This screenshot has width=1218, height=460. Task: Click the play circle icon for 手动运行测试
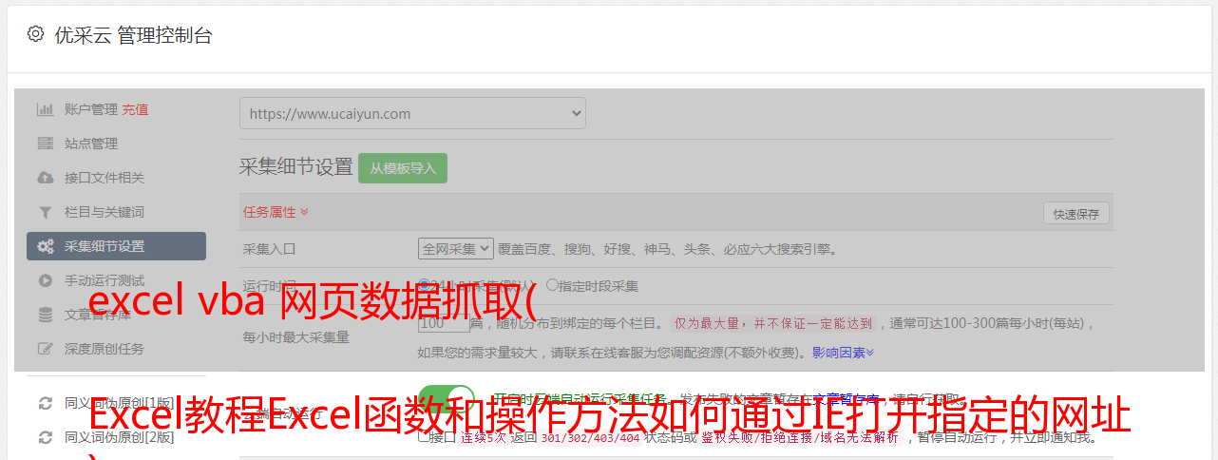point(45,280)
